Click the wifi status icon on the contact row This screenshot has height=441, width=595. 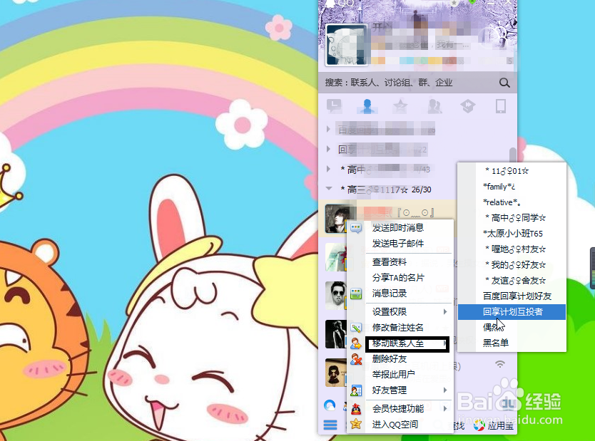coord(500,364)
